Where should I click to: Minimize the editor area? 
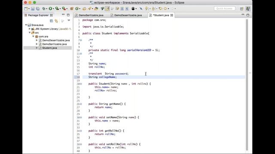point(243,15)
